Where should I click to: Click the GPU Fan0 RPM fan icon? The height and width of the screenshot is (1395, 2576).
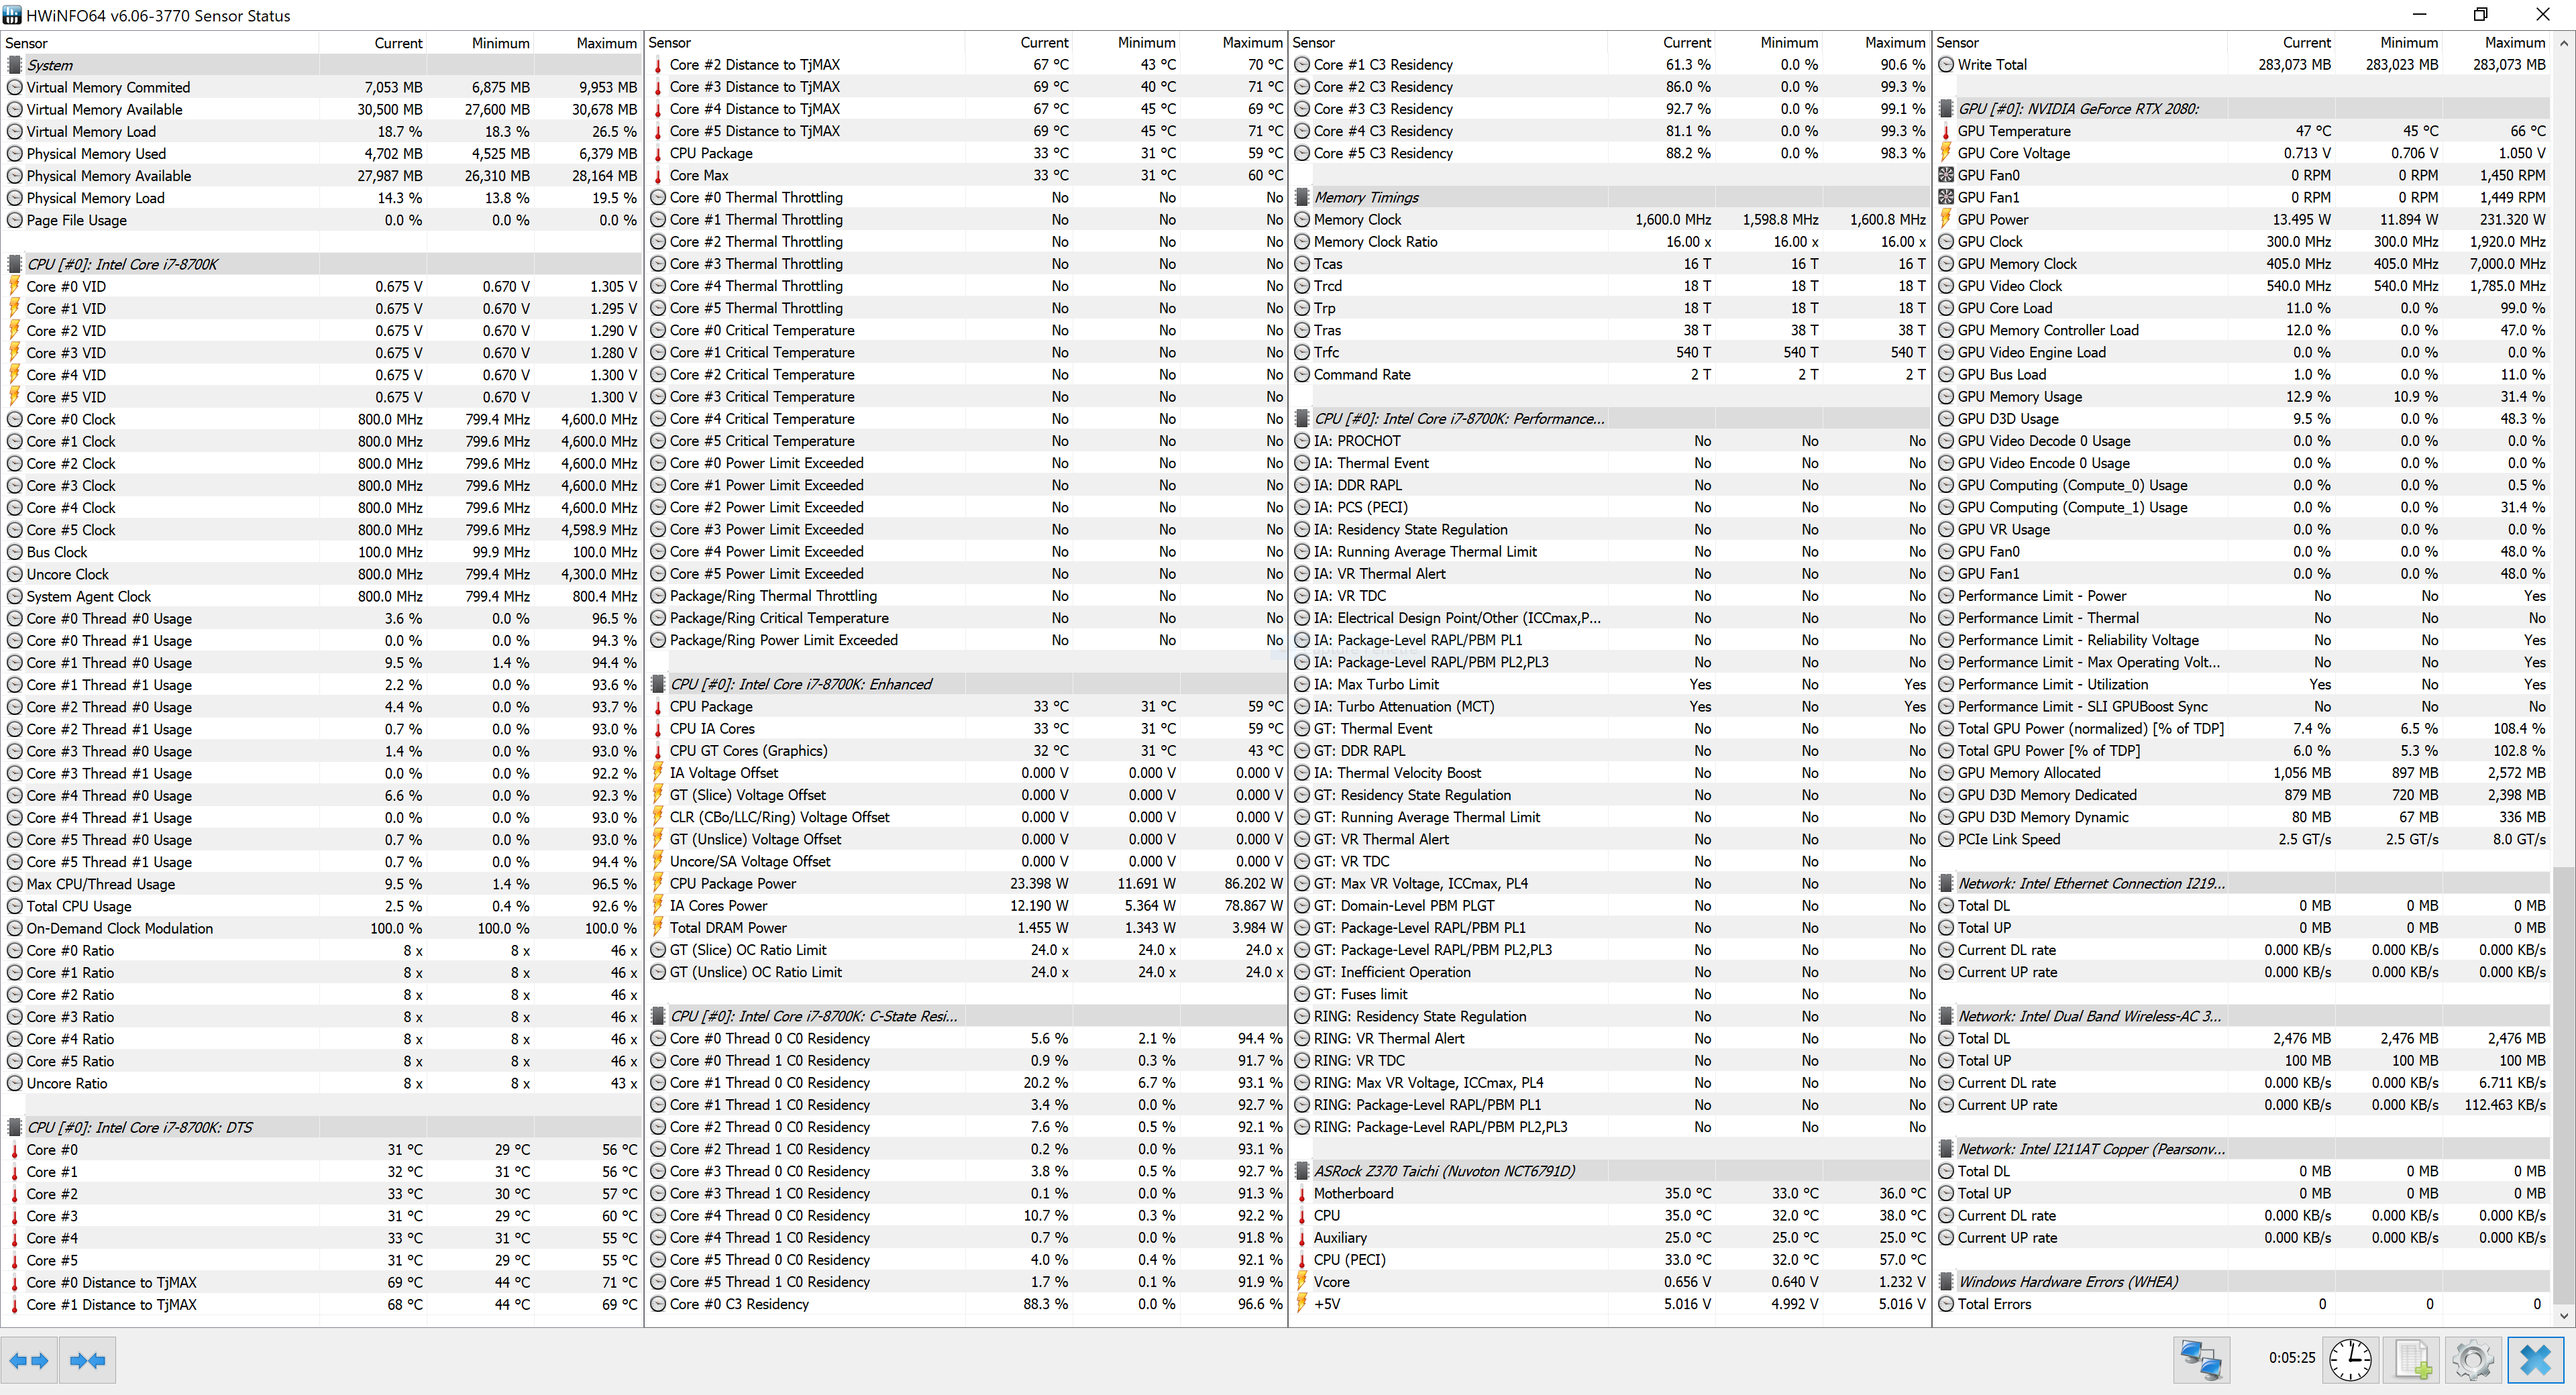coord(1946,175)
